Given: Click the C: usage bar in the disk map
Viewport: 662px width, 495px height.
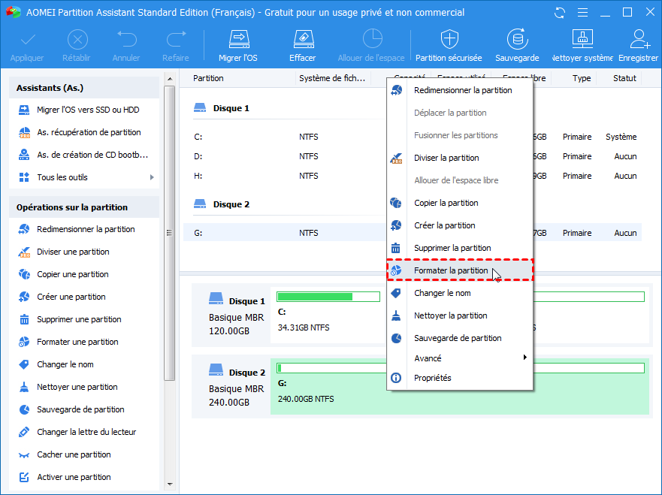Looking at the screenshot, I should 328,297.
